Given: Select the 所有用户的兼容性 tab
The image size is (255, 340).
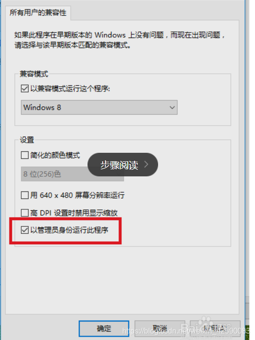Looking at the screenshot, I should point(38,13).
